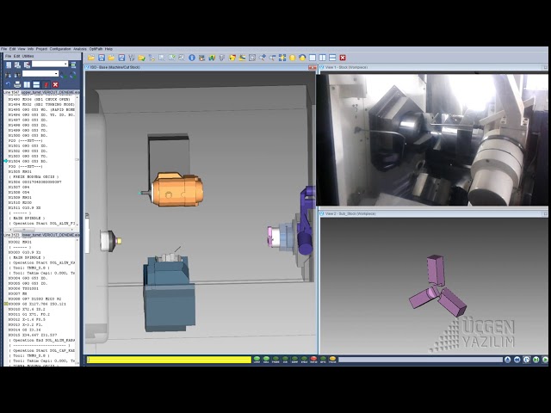The image size is (551, 413).
Task: Click the Fit view toolbar icon
Action: pos(252,58)
